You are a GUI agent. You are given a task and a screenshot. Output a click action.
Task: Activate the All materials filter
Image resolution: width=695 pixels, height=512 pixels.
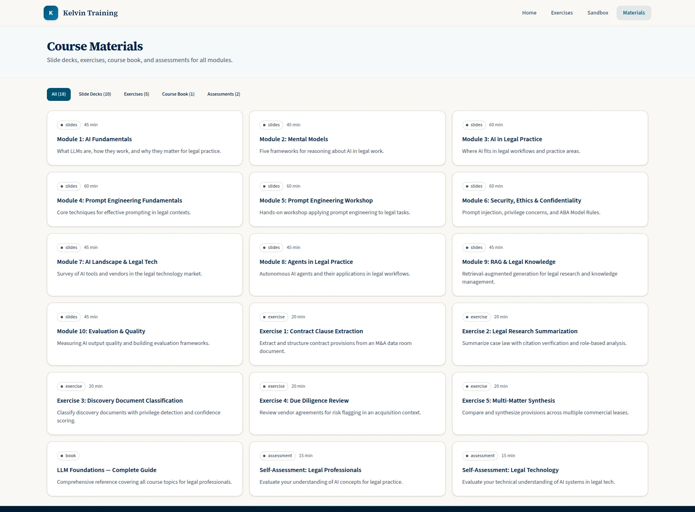pos(58,94)
